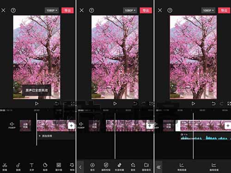231x173 pixels.
Task: Open help question mark on left screen
Action: 13,10
